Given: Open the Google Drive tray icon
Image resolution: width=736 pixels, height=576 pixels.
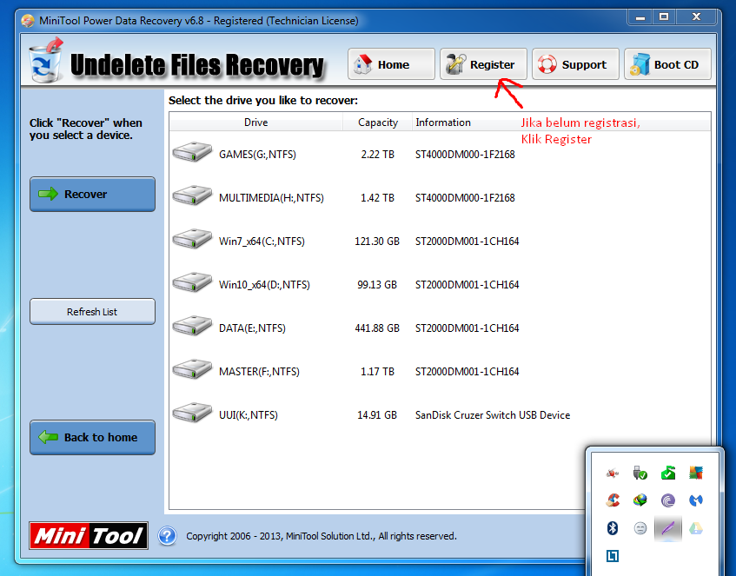Looking at the screenshot, I should click(696, 528).
